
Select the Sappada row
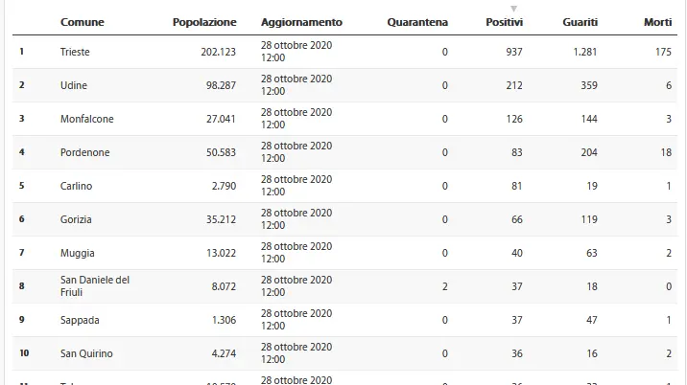(x=344, y=320)
